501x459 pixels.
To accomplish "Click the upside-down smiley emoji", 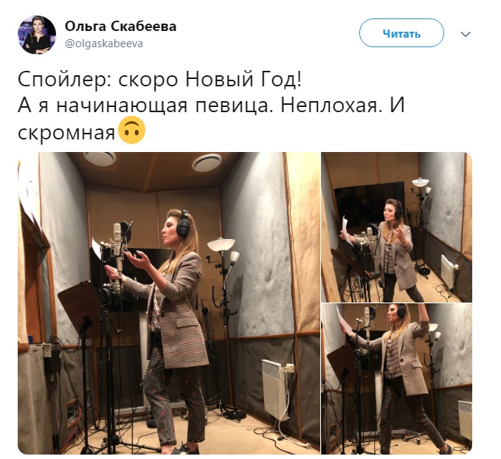I will (131, 131).
